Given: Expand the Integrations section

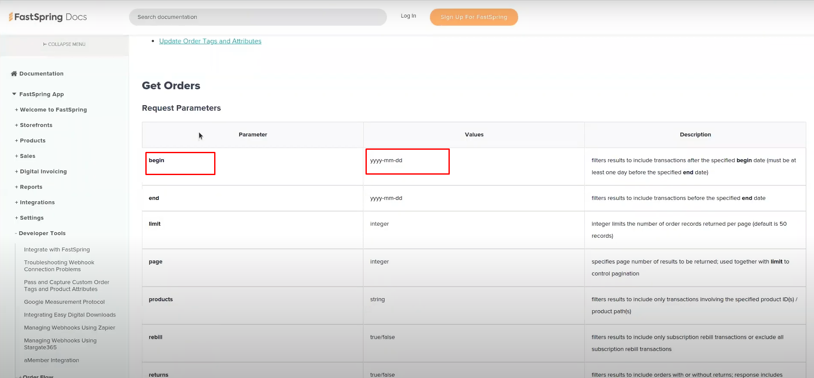Looking at the screenshot, I should [35, 202].
